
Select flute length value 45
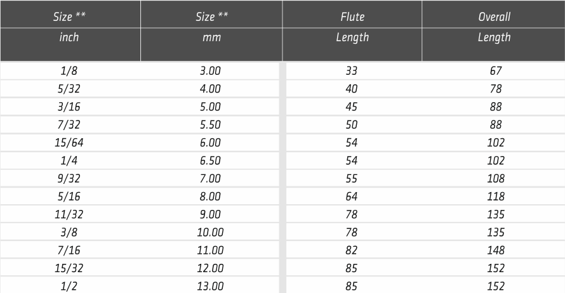tap(352, 107)
